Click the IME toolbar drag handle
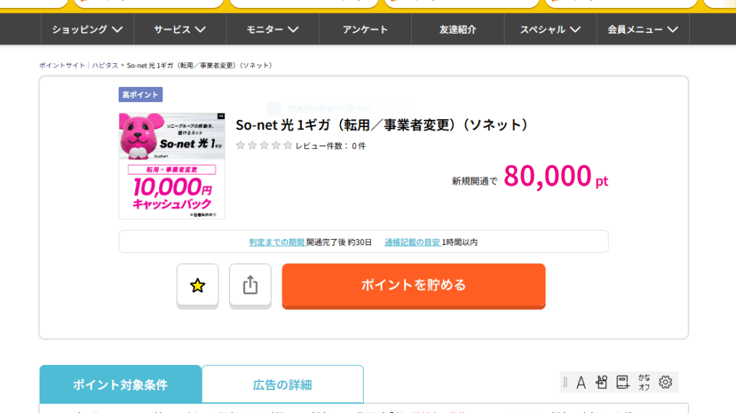 [x=566, y=382]
